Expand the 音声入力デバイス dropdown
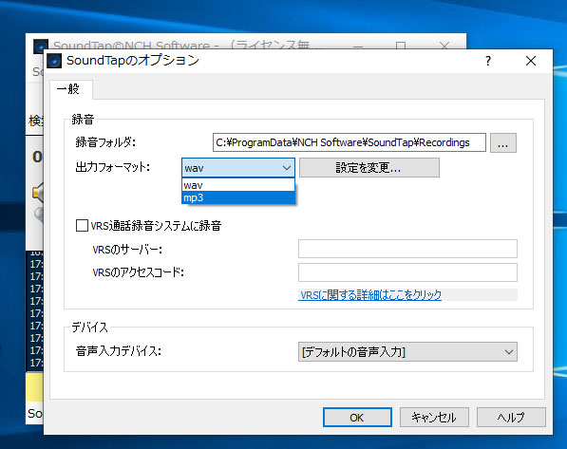Screen dimensions: 567x449 click(407, 352)
